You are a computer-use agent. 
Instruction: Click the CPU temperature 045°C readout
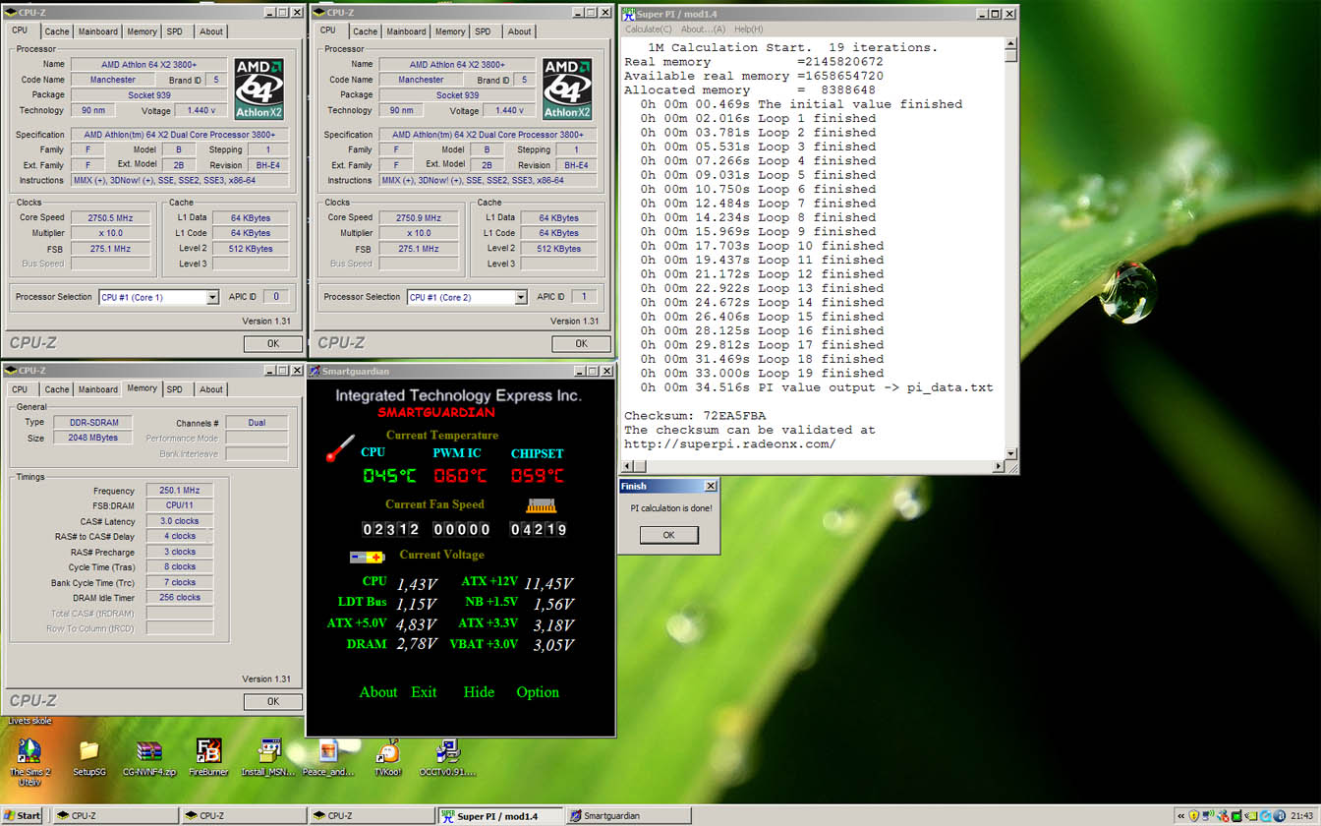(389, 476)
